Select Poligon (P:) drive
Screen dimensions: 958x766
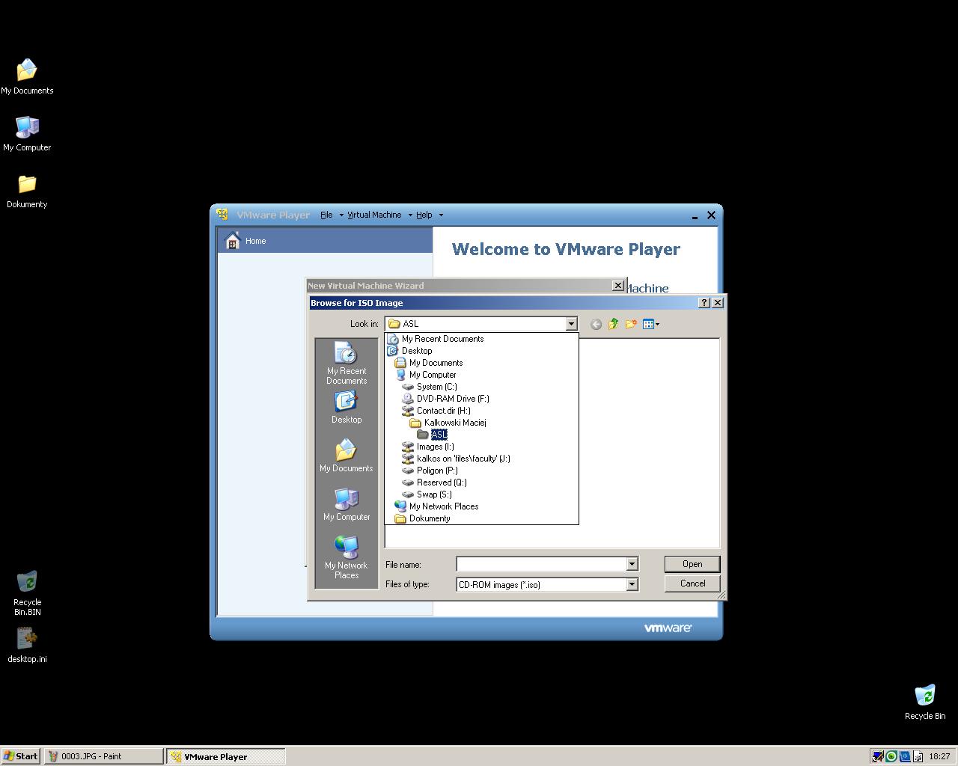click(x=481, y=471)
